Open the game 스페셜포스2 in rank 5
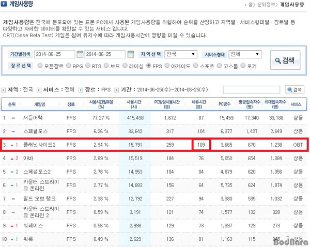The height and width of the screenshot is (247, 310). 37,172
